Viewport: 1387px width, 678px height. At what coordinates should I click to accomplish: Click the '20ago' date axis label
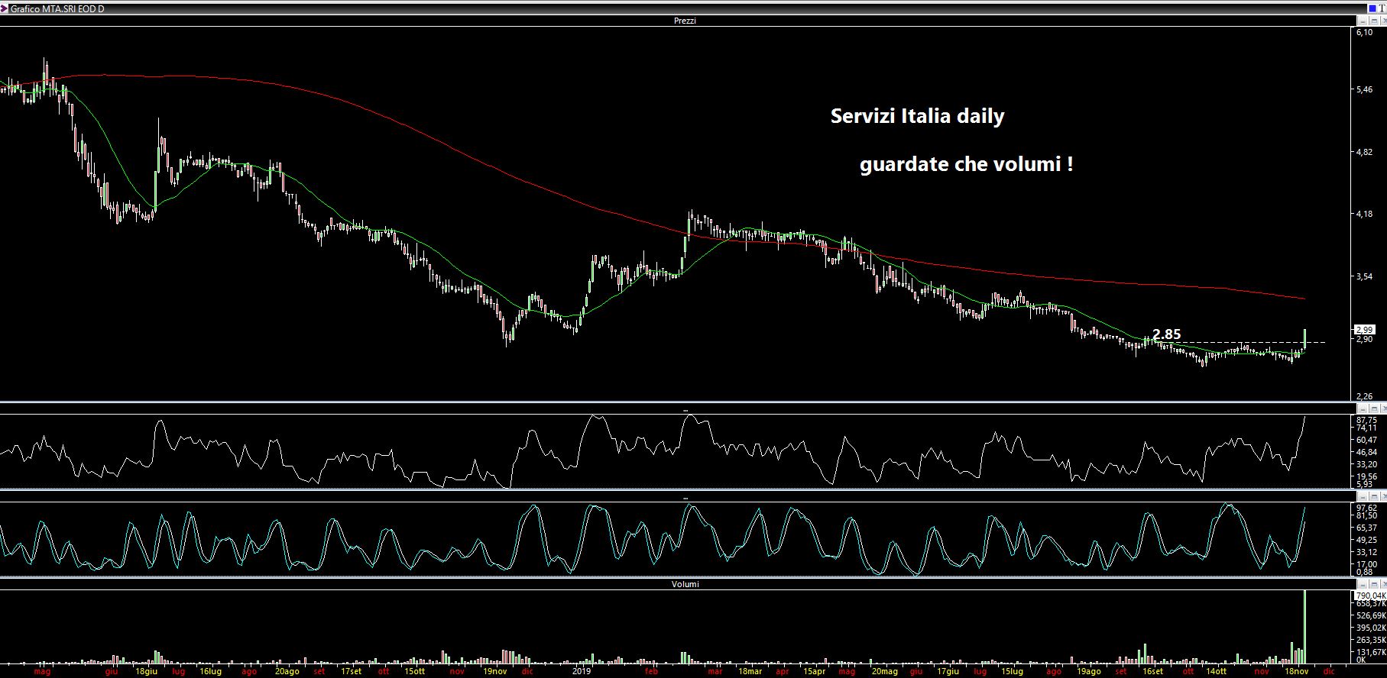click(x=287, y=672)
